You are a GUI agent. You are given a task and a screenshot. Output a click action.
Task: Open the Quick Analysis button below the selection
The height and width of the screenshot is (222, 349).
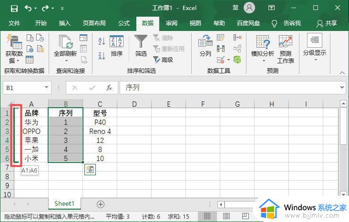[90, 170]
